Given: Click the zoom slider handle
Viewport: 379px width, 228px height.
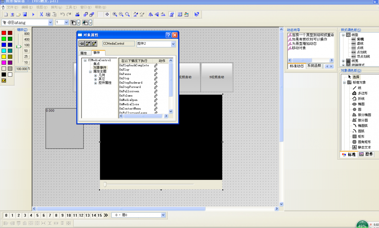Looking at the screenshot, I should (x=19, y=46).
